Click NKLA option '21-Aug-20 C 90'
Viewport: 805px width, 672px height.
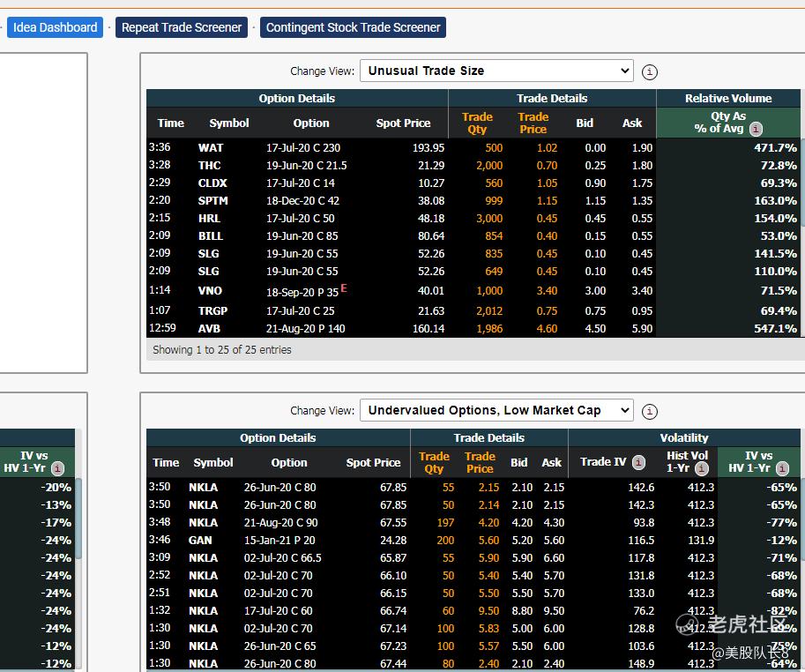click(280, 523)
